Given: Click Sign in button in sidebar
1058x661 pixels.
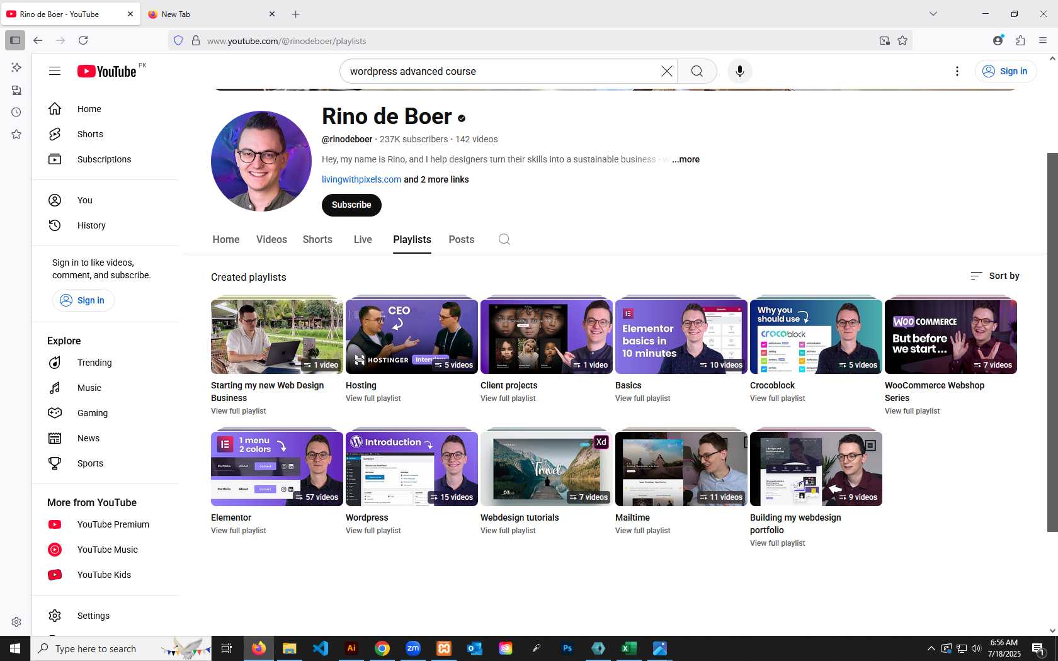Looking at the screenshot, I should (x=83, y=300).
